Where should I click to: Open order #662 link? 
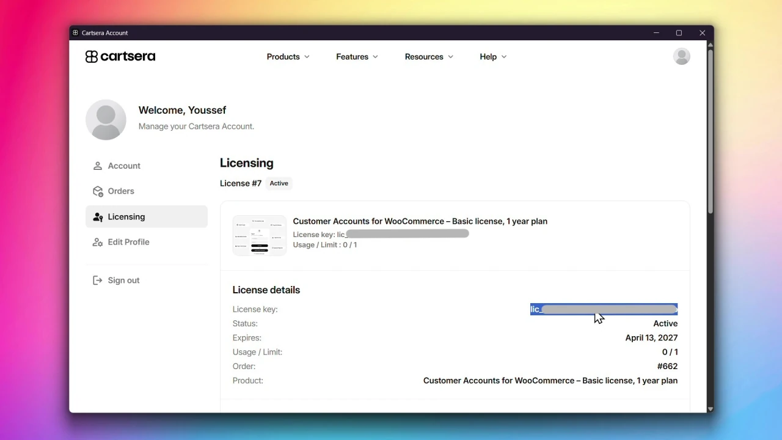(667, 366)
